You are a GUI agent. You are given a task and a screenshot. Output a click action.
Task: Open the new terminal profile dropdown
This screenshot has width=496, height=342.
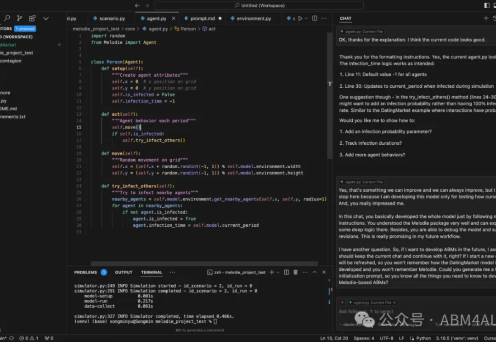tap(278, 272)
